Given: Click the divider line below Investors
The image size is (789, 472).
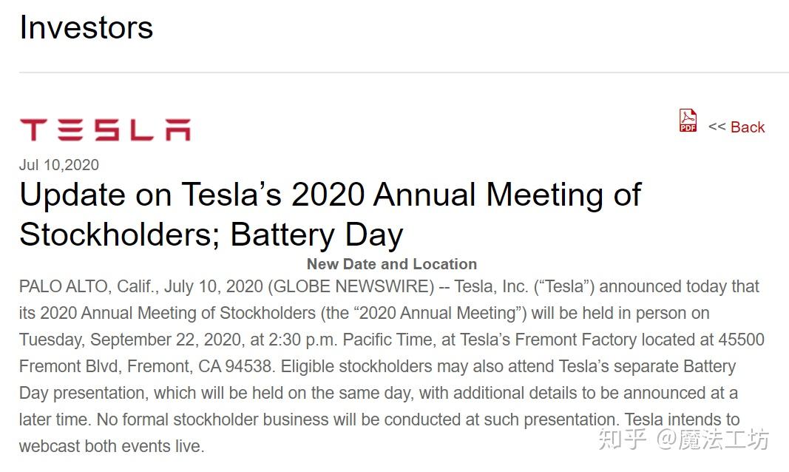Looking at the screenshot, I should 404,73.
